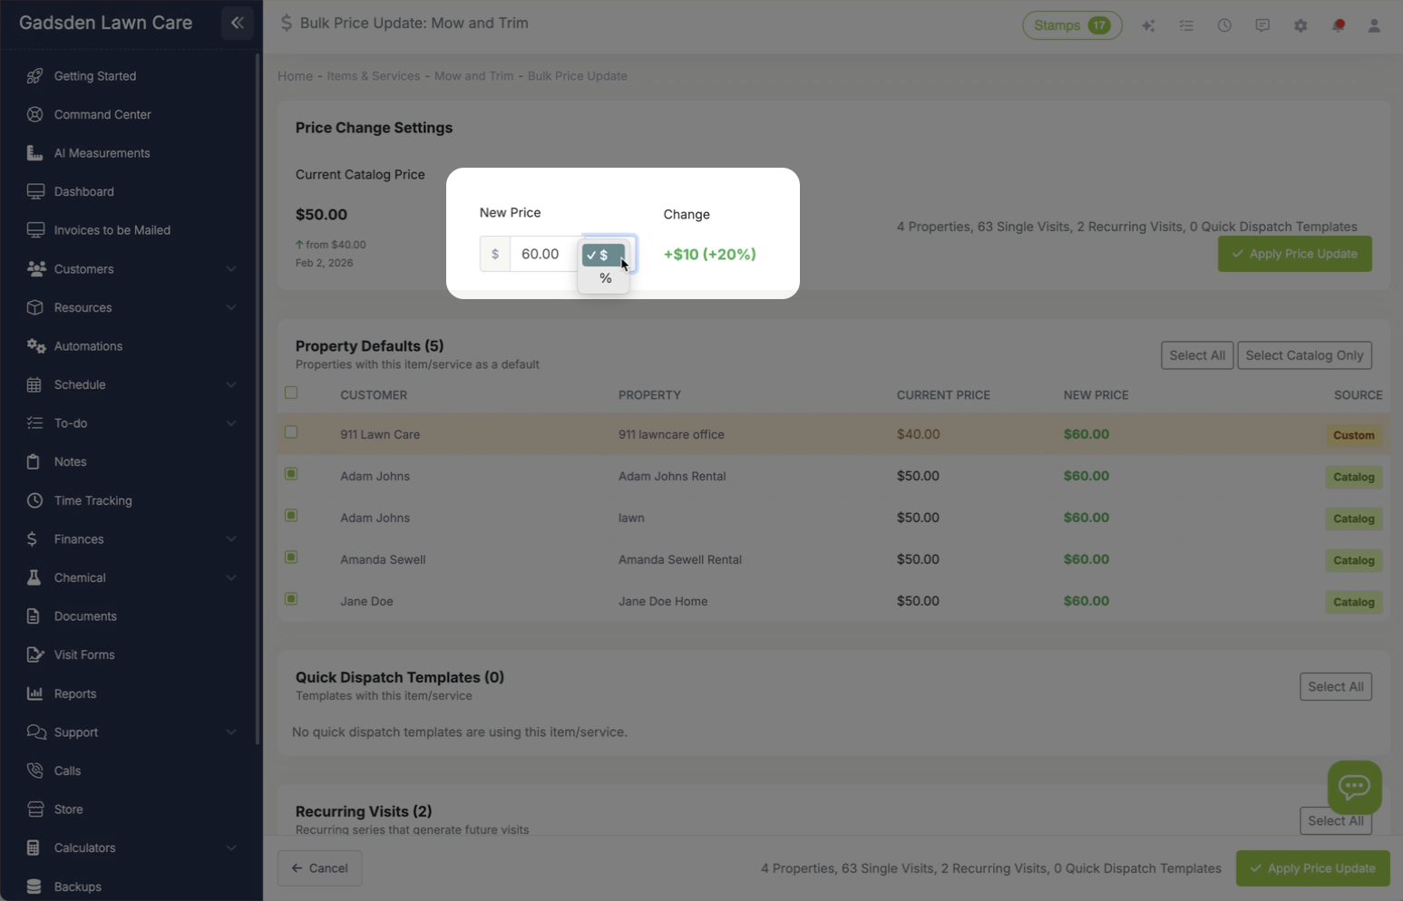Open the floating support chat bubble
This screenshot has width=1403, height=901.
coord(1354,787)
